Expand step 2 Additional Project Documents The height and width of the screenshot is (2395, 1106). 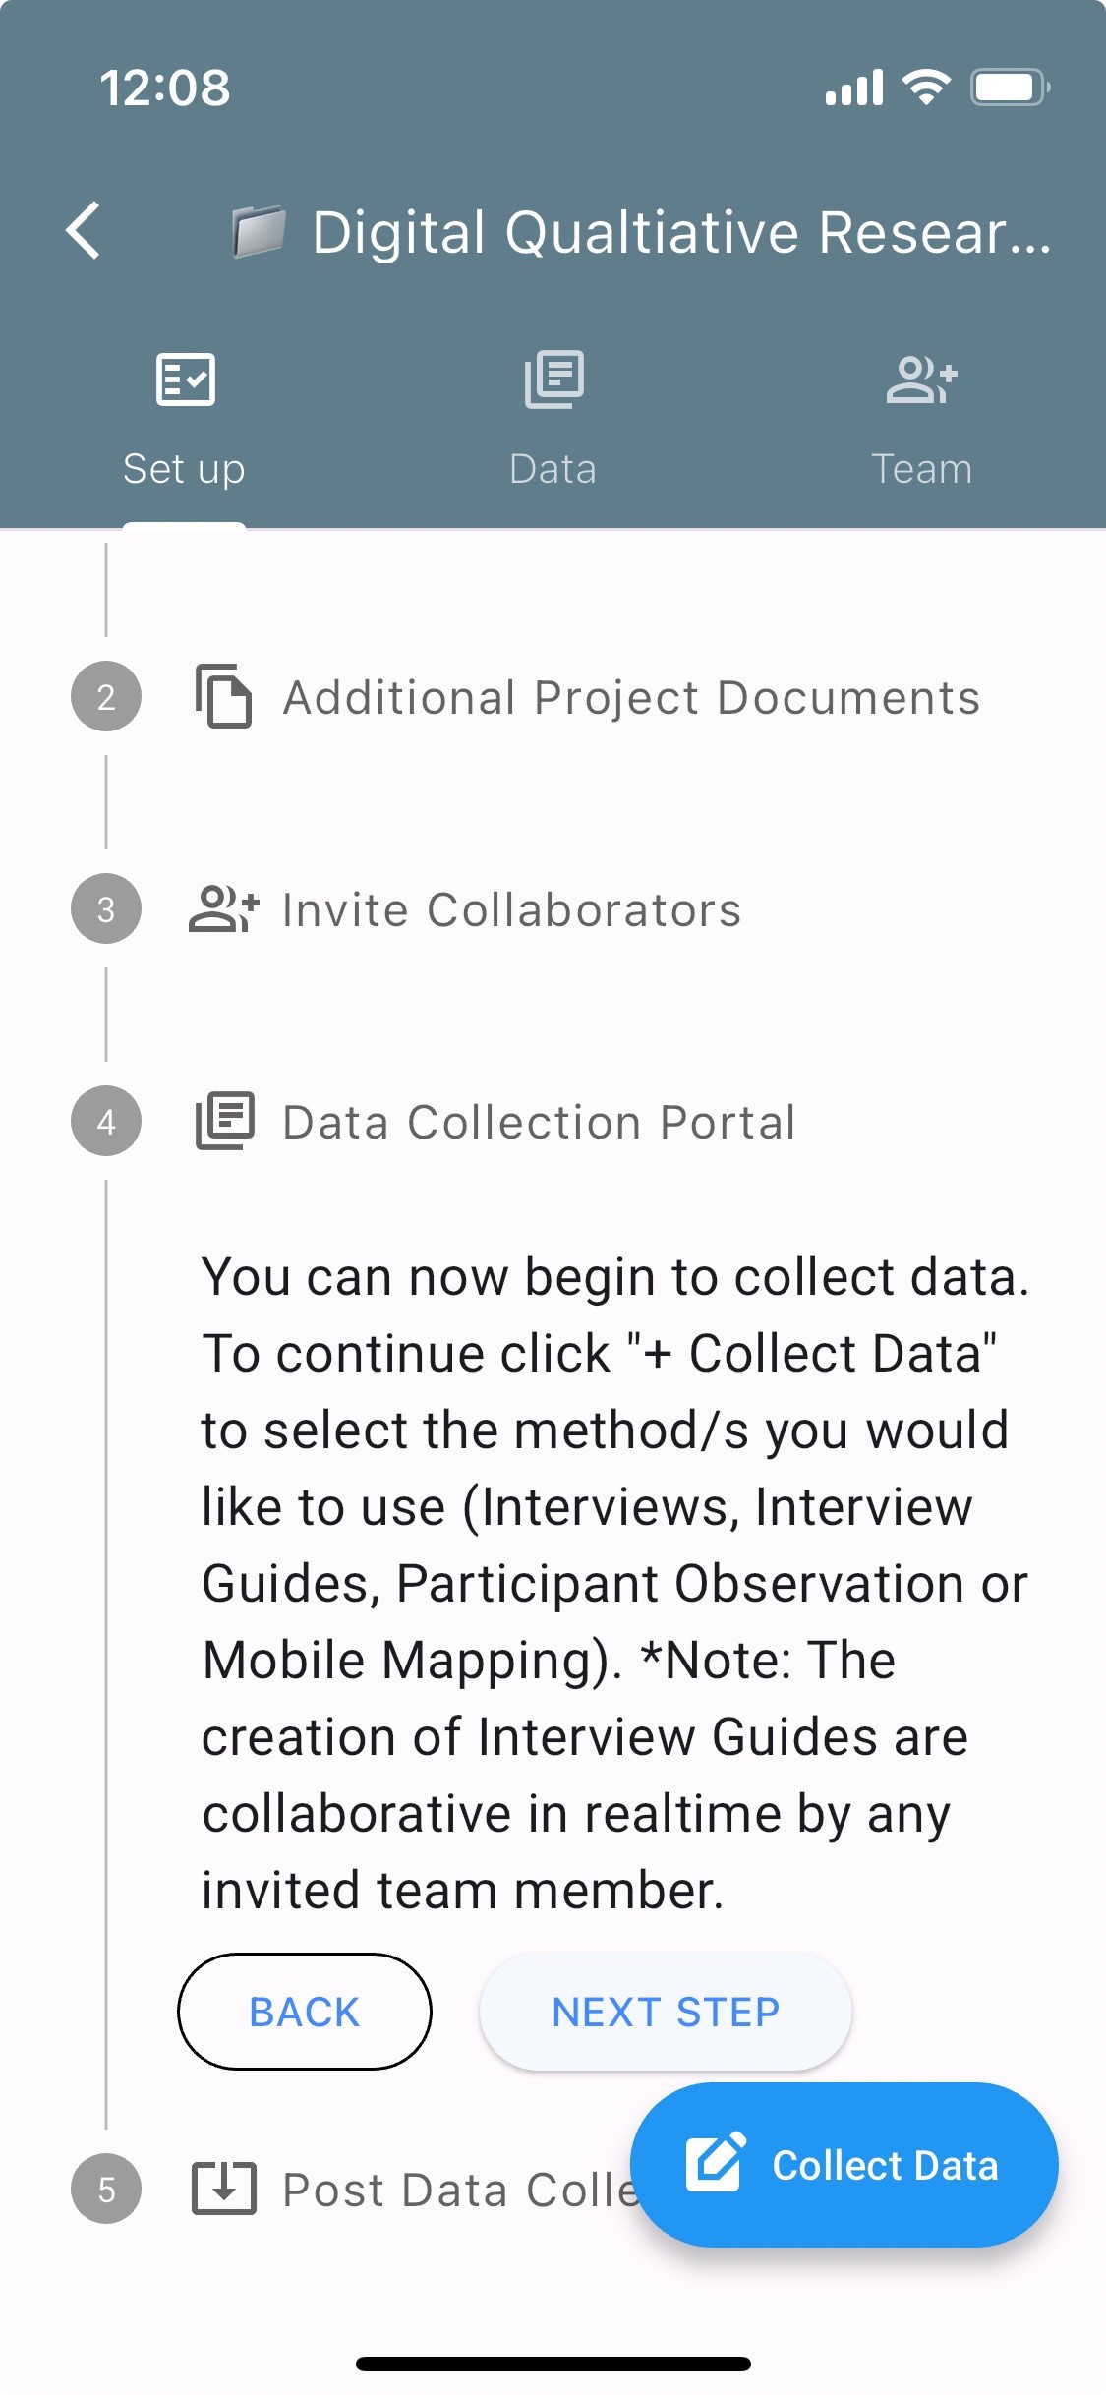pyautogui.click(x=630, y=698)
